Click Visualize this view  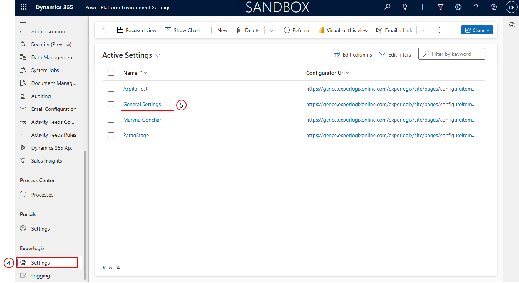tap(343, 30)
